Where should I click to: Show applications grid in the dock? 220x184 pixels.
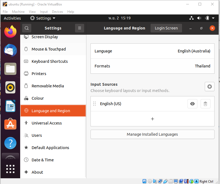(10, 169)
